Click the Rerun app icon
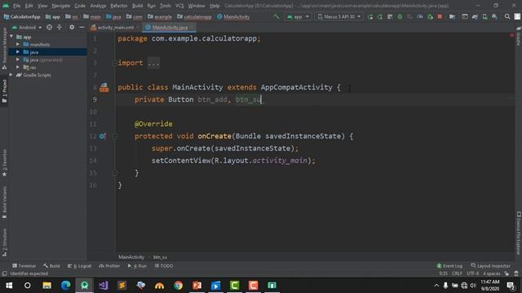The height and width of the screenshot is (293, 522). (369, 16)
